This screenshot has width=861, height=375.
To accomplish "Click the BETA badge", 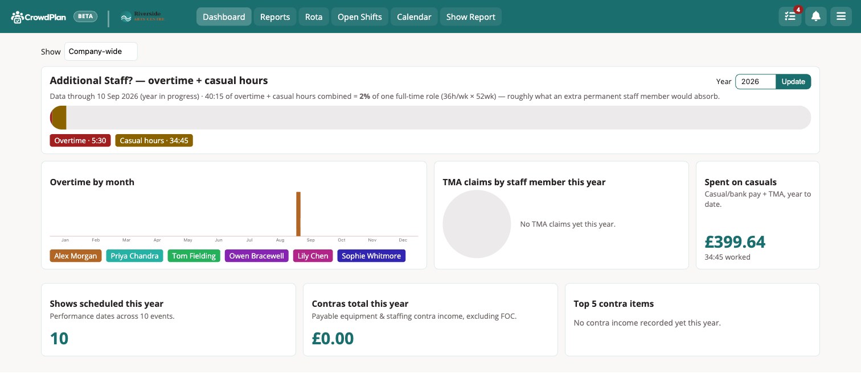I will pos(85,16).
